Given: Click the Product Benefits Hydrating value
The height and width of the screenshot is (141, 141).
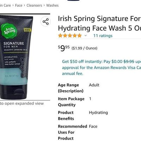Looking at the screenshot, I should (x=98, y=112).
